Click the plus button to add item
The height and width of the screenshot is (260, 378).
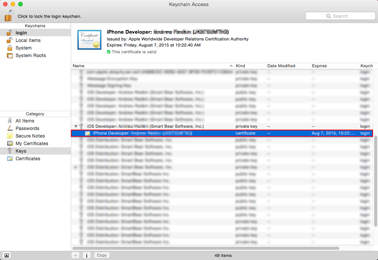pos(75,255)
